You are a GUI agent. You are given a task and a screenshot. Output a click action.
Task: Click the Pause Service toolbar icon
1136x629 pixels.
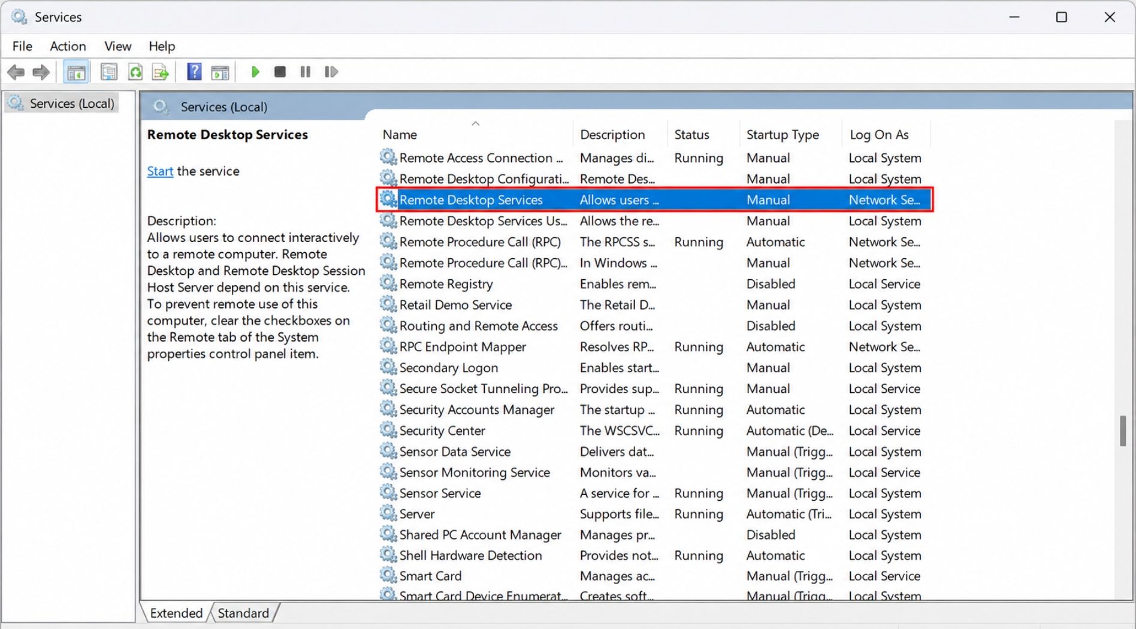[x=306, y=72]
